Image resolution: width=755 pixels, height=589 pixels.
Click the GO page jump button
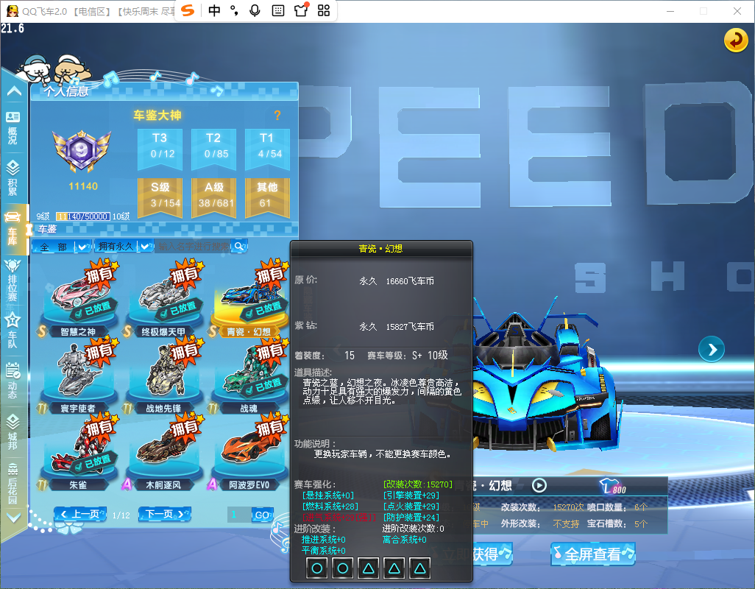tap(263, 515)
